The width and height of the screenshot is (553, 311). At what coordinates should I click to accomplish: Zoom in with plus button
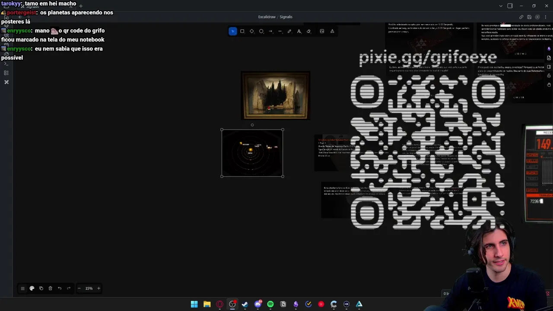click(x=99, y=288)
